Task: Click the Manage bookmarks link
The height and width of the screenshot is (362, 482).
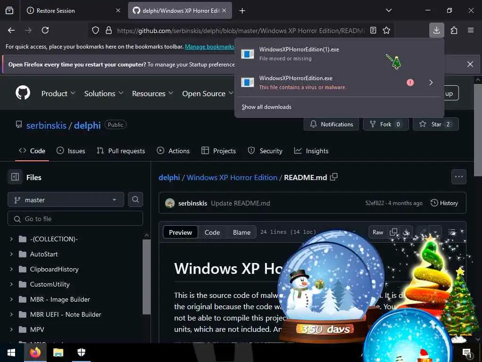Action: point(209,47)
